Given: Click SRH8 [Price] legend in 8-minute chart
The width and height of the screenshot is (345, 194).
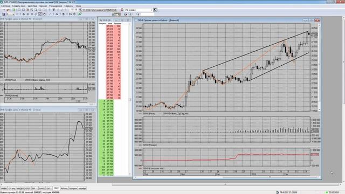Looking at the screenshot, I should click(10, 80).
